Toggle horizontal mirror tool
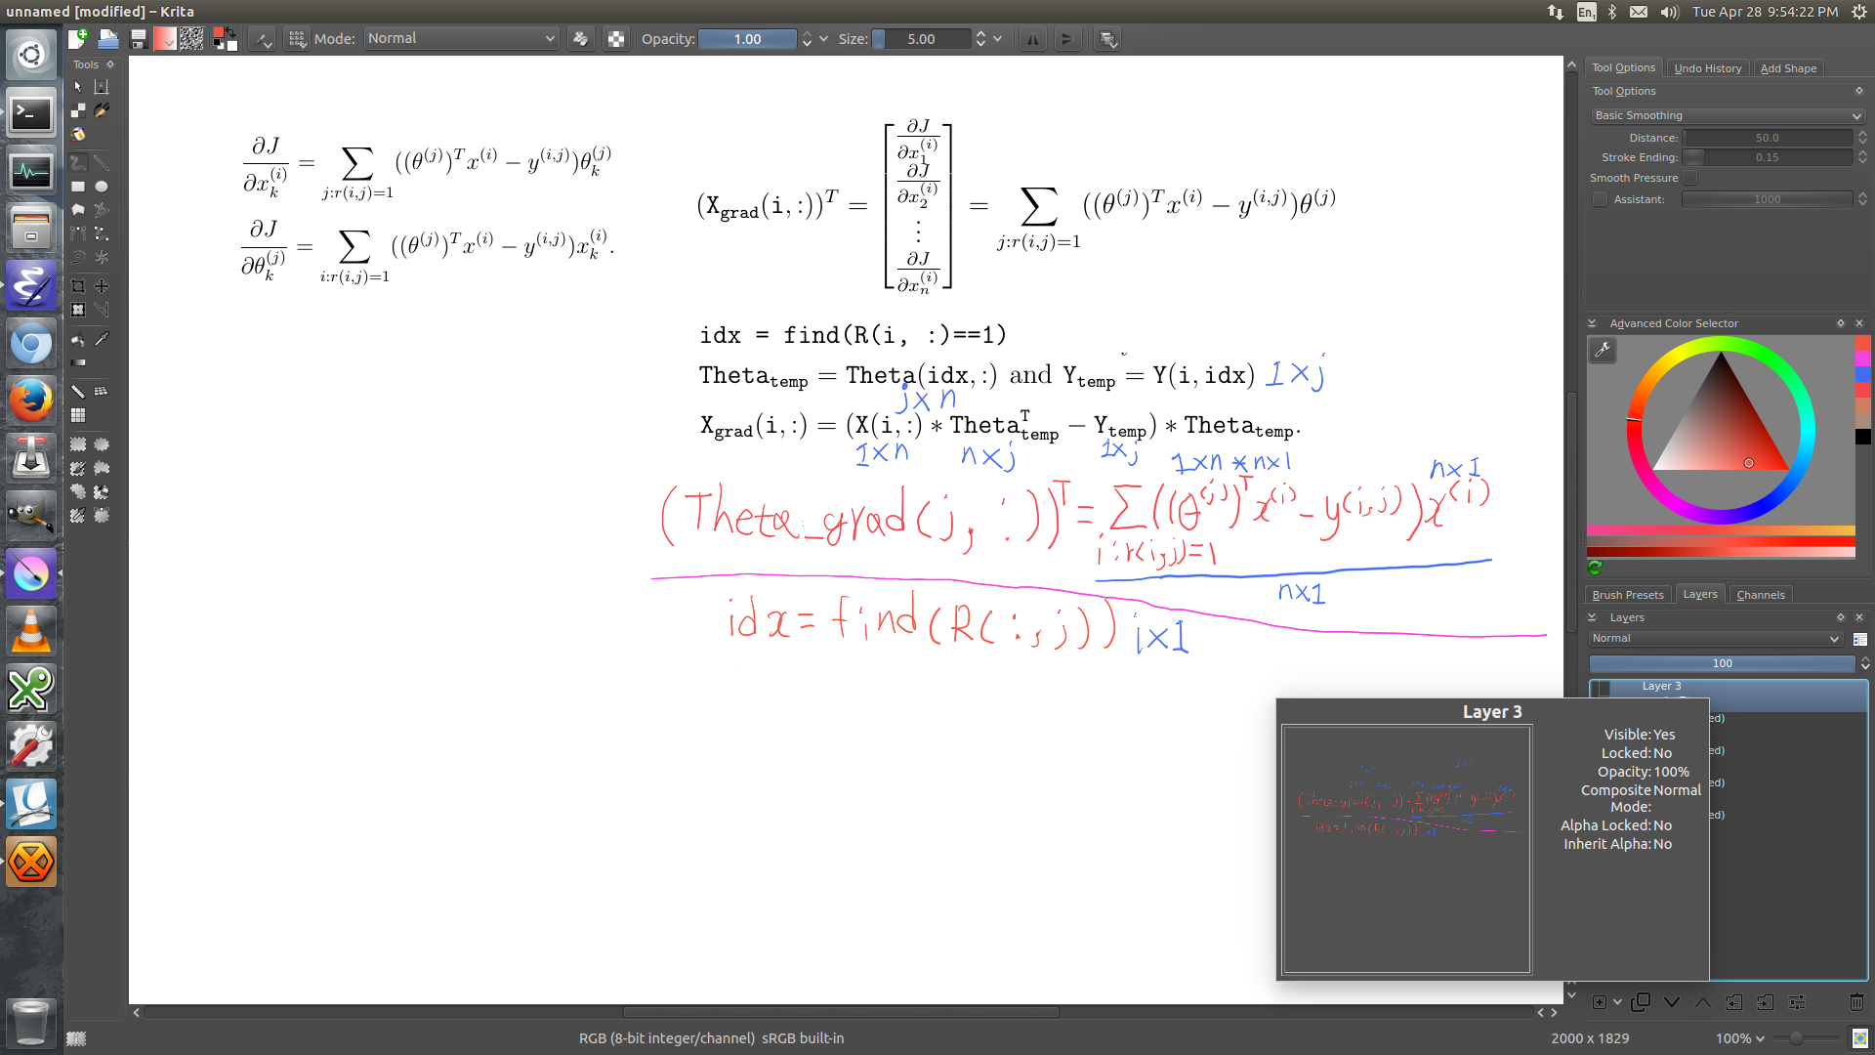 click(1033, 39)
